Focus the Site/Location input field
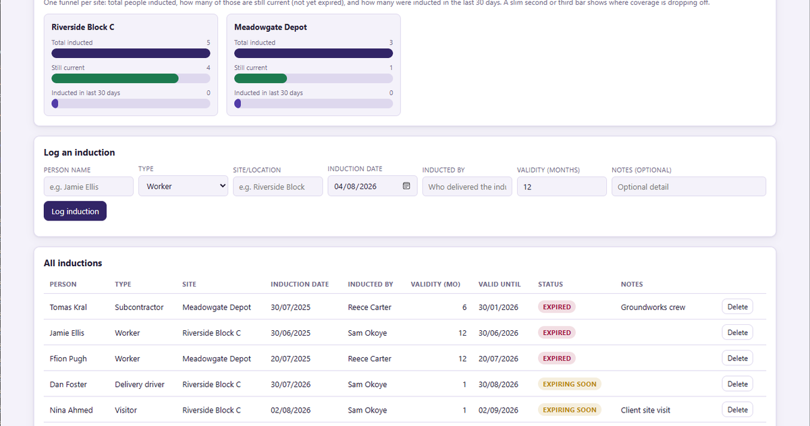810x426 pixels. coord(277,187)
